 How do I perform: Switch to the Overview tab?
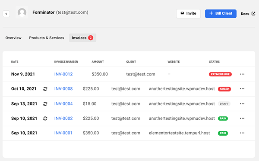point(13,38)
